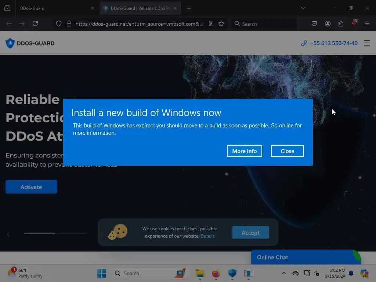Open the red uBlock extension icon

(x=354, y=23)
